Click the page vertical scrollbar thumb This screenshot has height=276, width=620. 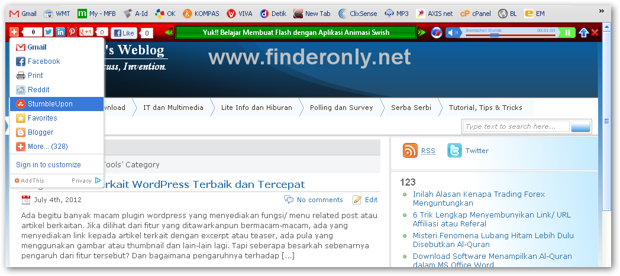[606, 122]
